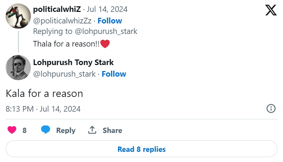Image resolution: width=283 pixels, height=162 pixels.
Task: Click the 8:13 PM · Jul 14, 2024 timestamp
Action: pos(43,109)
